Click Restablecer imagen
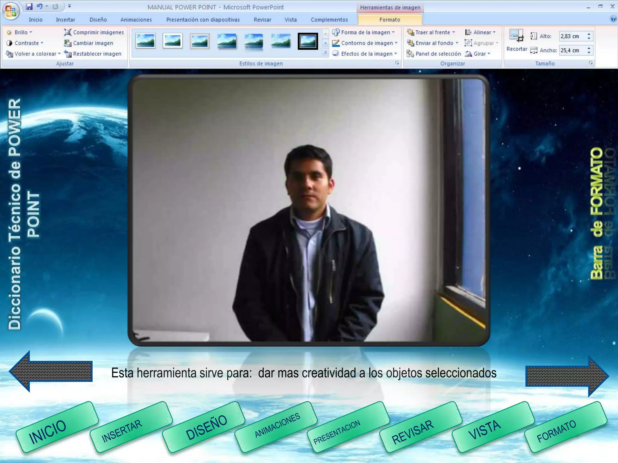This screenshot has height=463, width=618. [93, 54]
